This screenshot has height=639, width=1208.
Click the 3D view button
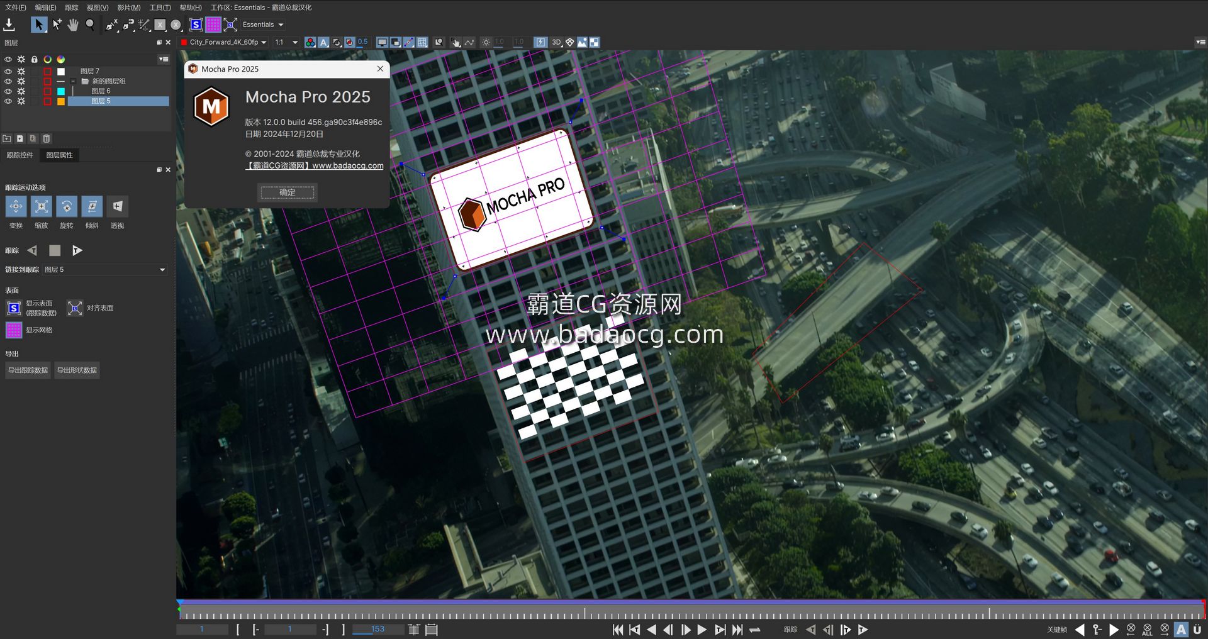(556, 42)
